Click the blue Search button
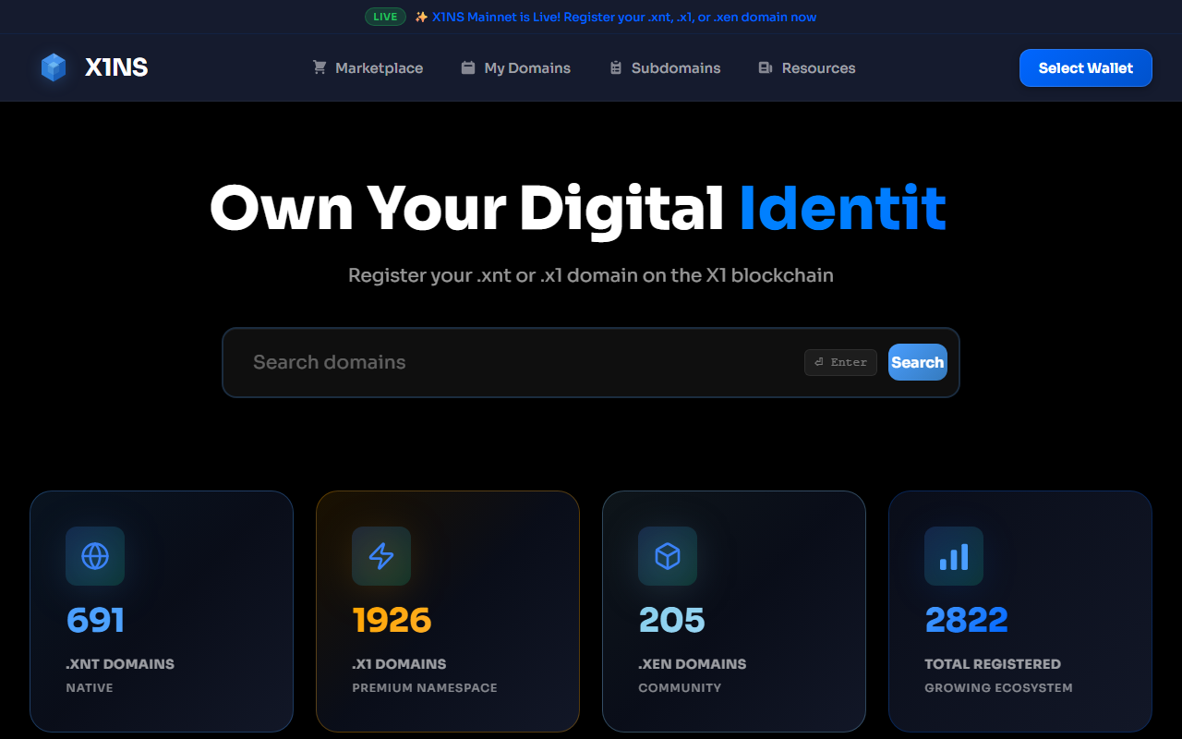The height and width of the screenshot is (739, 1182). pos(918,362)
